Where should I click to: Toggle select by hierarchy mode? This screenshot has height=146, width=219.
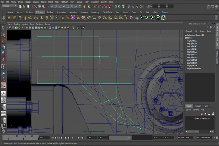(x=36, y=7)
